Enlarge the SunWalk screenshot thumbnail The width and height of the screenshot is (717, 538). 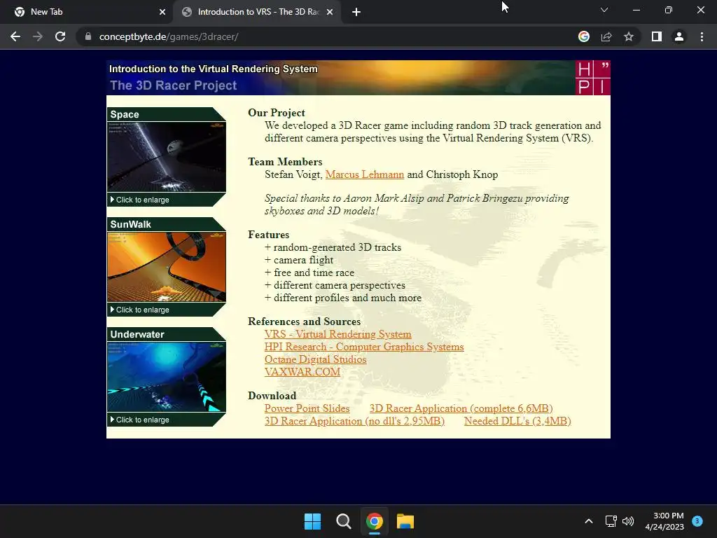click(167, 267)
